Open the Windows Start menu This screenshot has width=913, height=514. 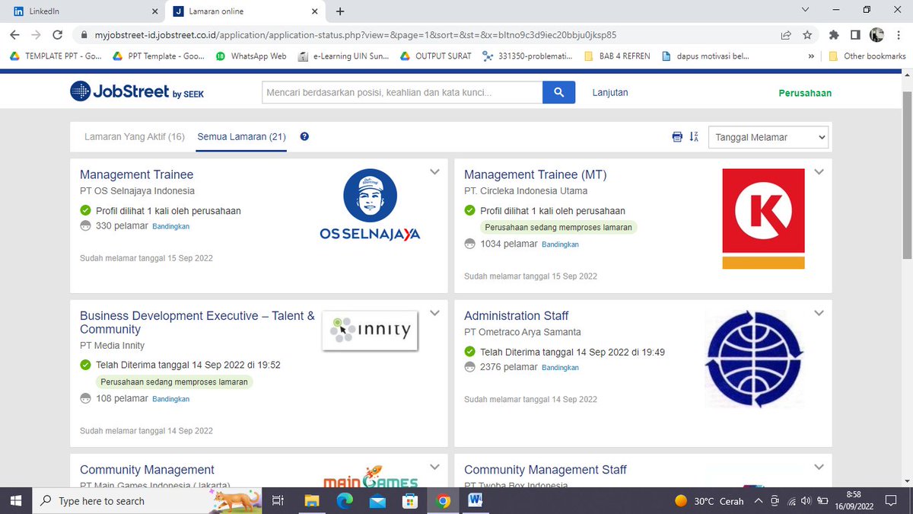tap(16, 500)
